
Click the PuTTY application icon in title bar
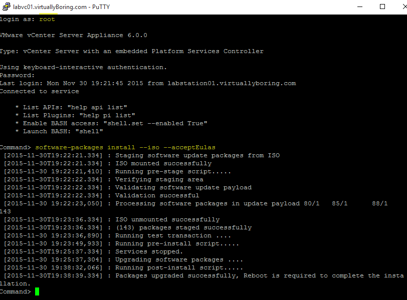click(6, 7)
